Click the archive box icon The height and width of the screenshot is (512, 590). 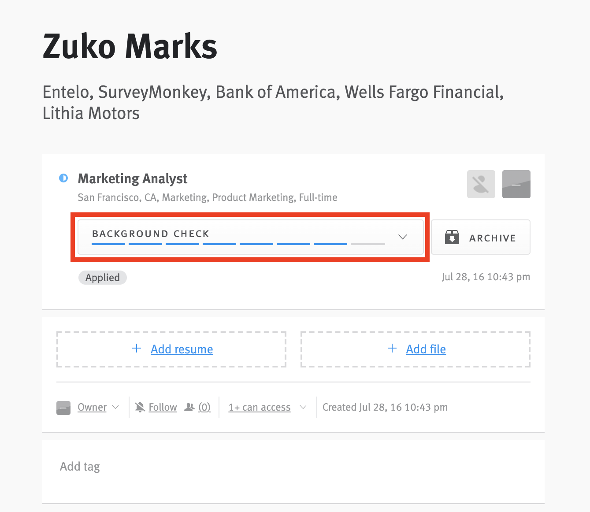point(452,237)
